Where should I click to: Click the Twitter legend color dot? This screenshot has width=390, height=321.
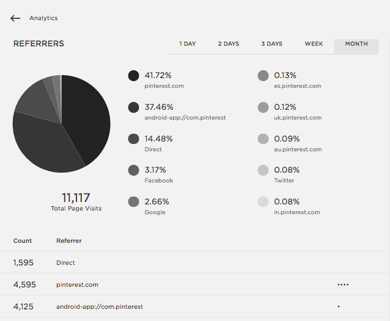pos(263,170)
